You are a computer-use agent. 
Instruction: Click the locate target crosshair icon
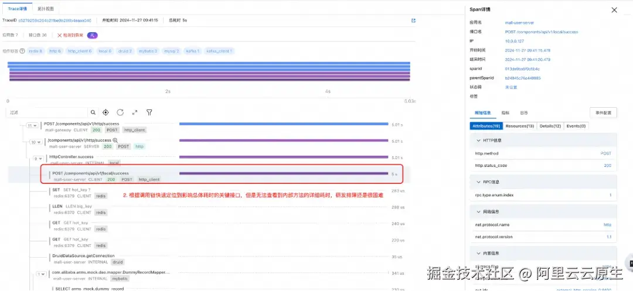click(105, 112)
